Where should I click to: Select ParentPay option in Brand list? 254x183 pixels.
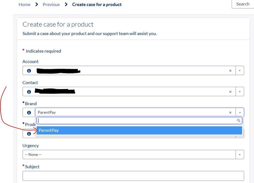click(139, 130)
